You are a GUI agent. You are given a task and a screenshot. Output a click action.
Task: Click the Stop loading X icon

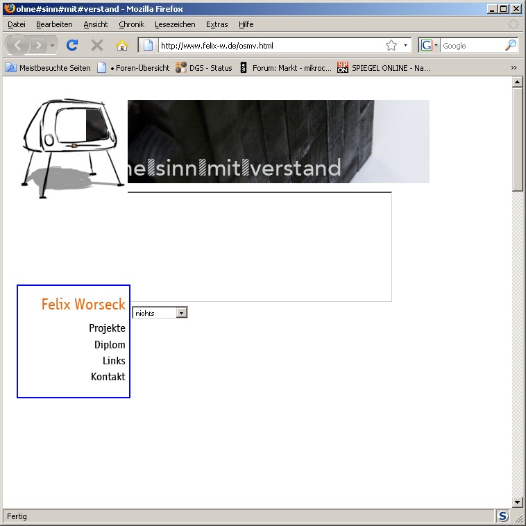97,45
